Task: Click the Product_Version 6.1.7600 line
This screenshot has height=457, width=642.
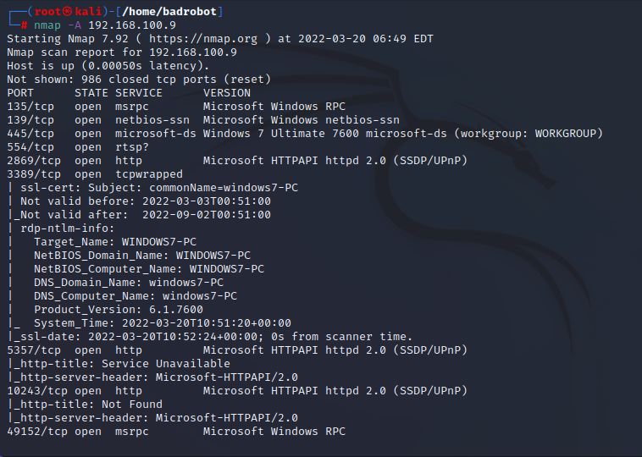Action: pyautogui.click(x=119, y=310)
